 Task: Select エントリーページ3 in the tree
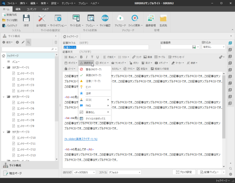click(25, 85)
